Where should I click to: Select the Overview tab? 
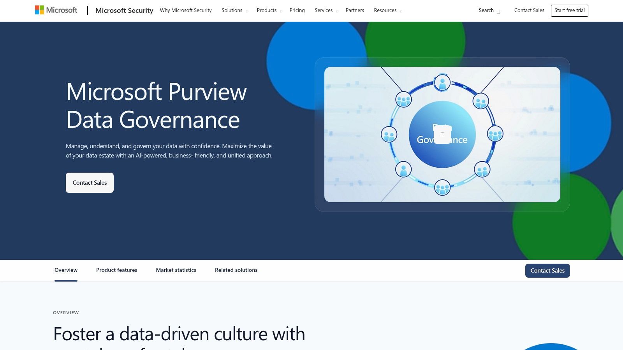pyautogui.click(x=66, y=270)
